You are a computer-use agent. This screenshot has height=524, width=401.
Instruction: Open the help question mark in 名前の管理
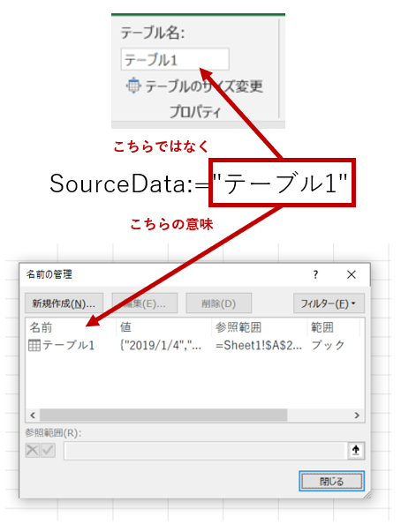[315, 274]
